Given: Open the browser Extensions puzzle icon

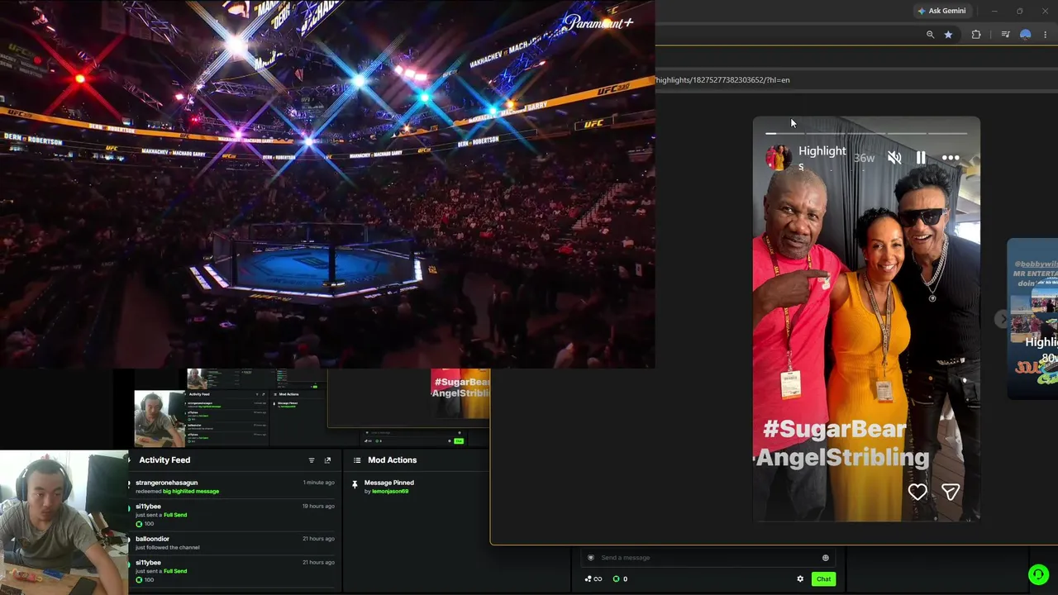Looking at the screenshot, I should click(976, 35).
